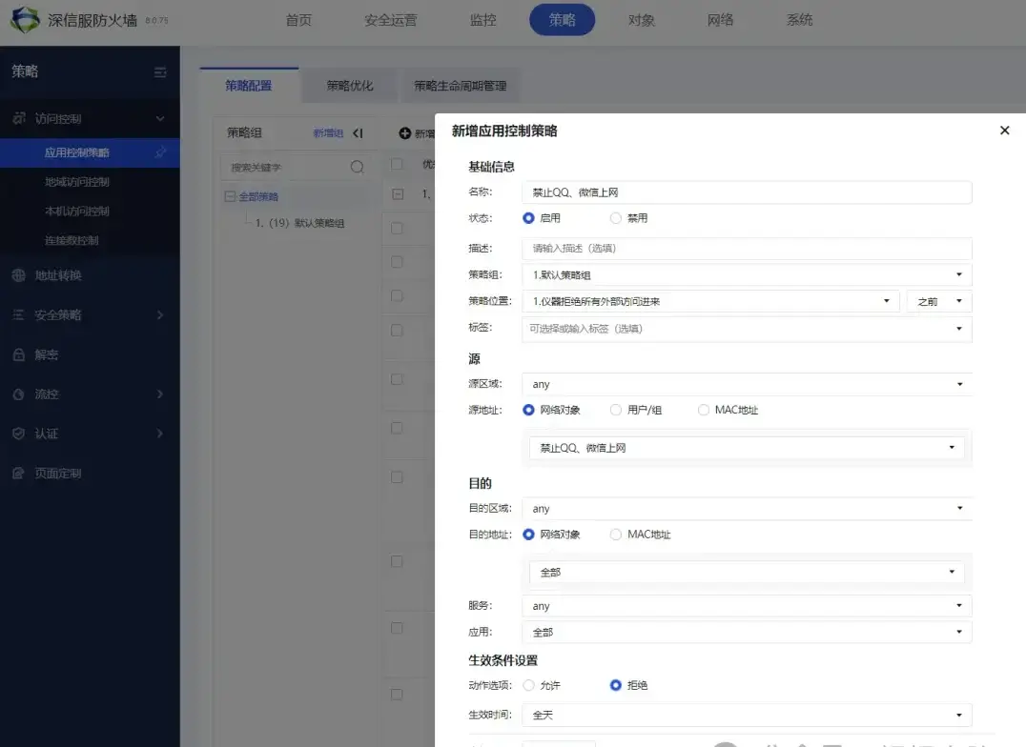
Task: Open the 生效时间 dropdown
Action: tap(747, 715)
